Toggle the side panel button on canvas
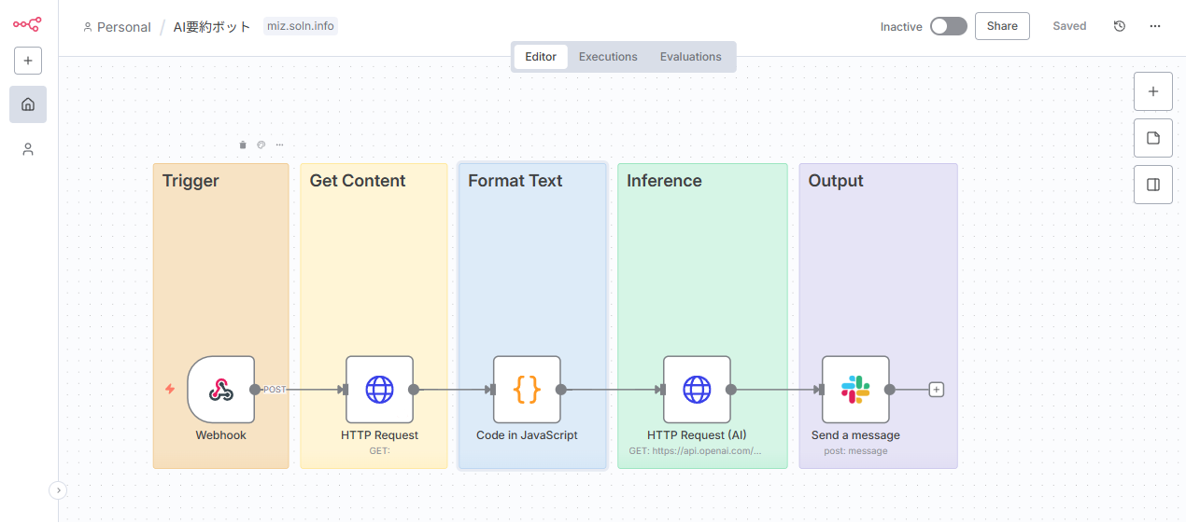 click(1153, 185)
